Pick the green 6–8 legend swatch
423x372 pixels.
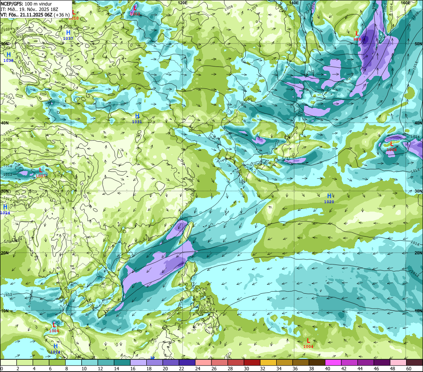point(57,362)
